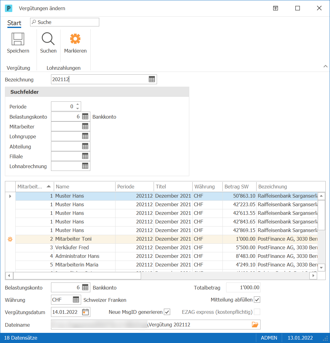
Task: Click the table scroll down arrow
Action: pos(321,267)
